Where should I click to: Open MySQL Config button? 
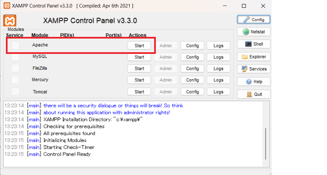point(192,57)
